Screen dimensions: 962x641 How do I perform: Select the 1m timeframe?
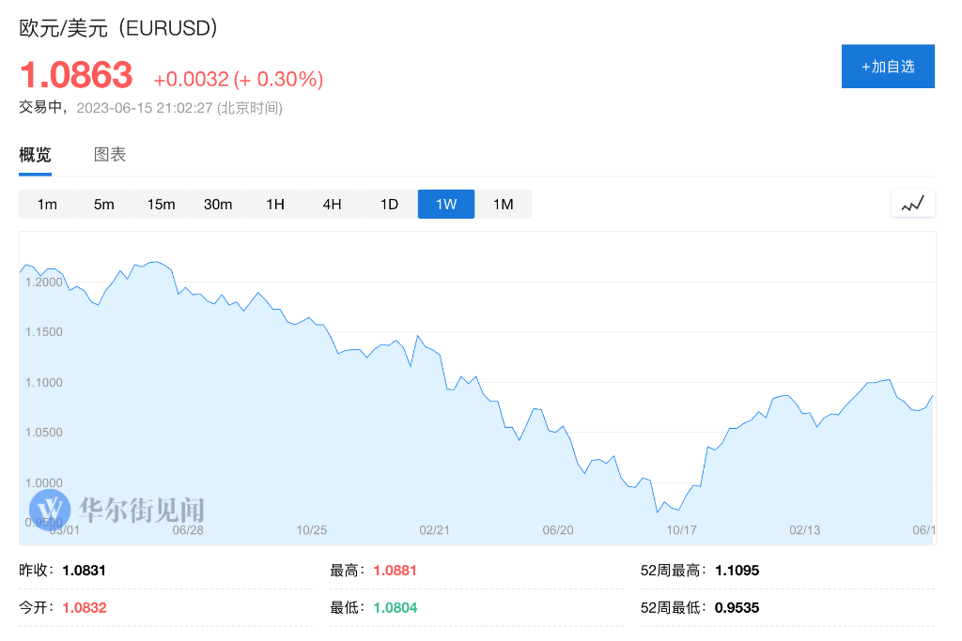coord(47,204)
